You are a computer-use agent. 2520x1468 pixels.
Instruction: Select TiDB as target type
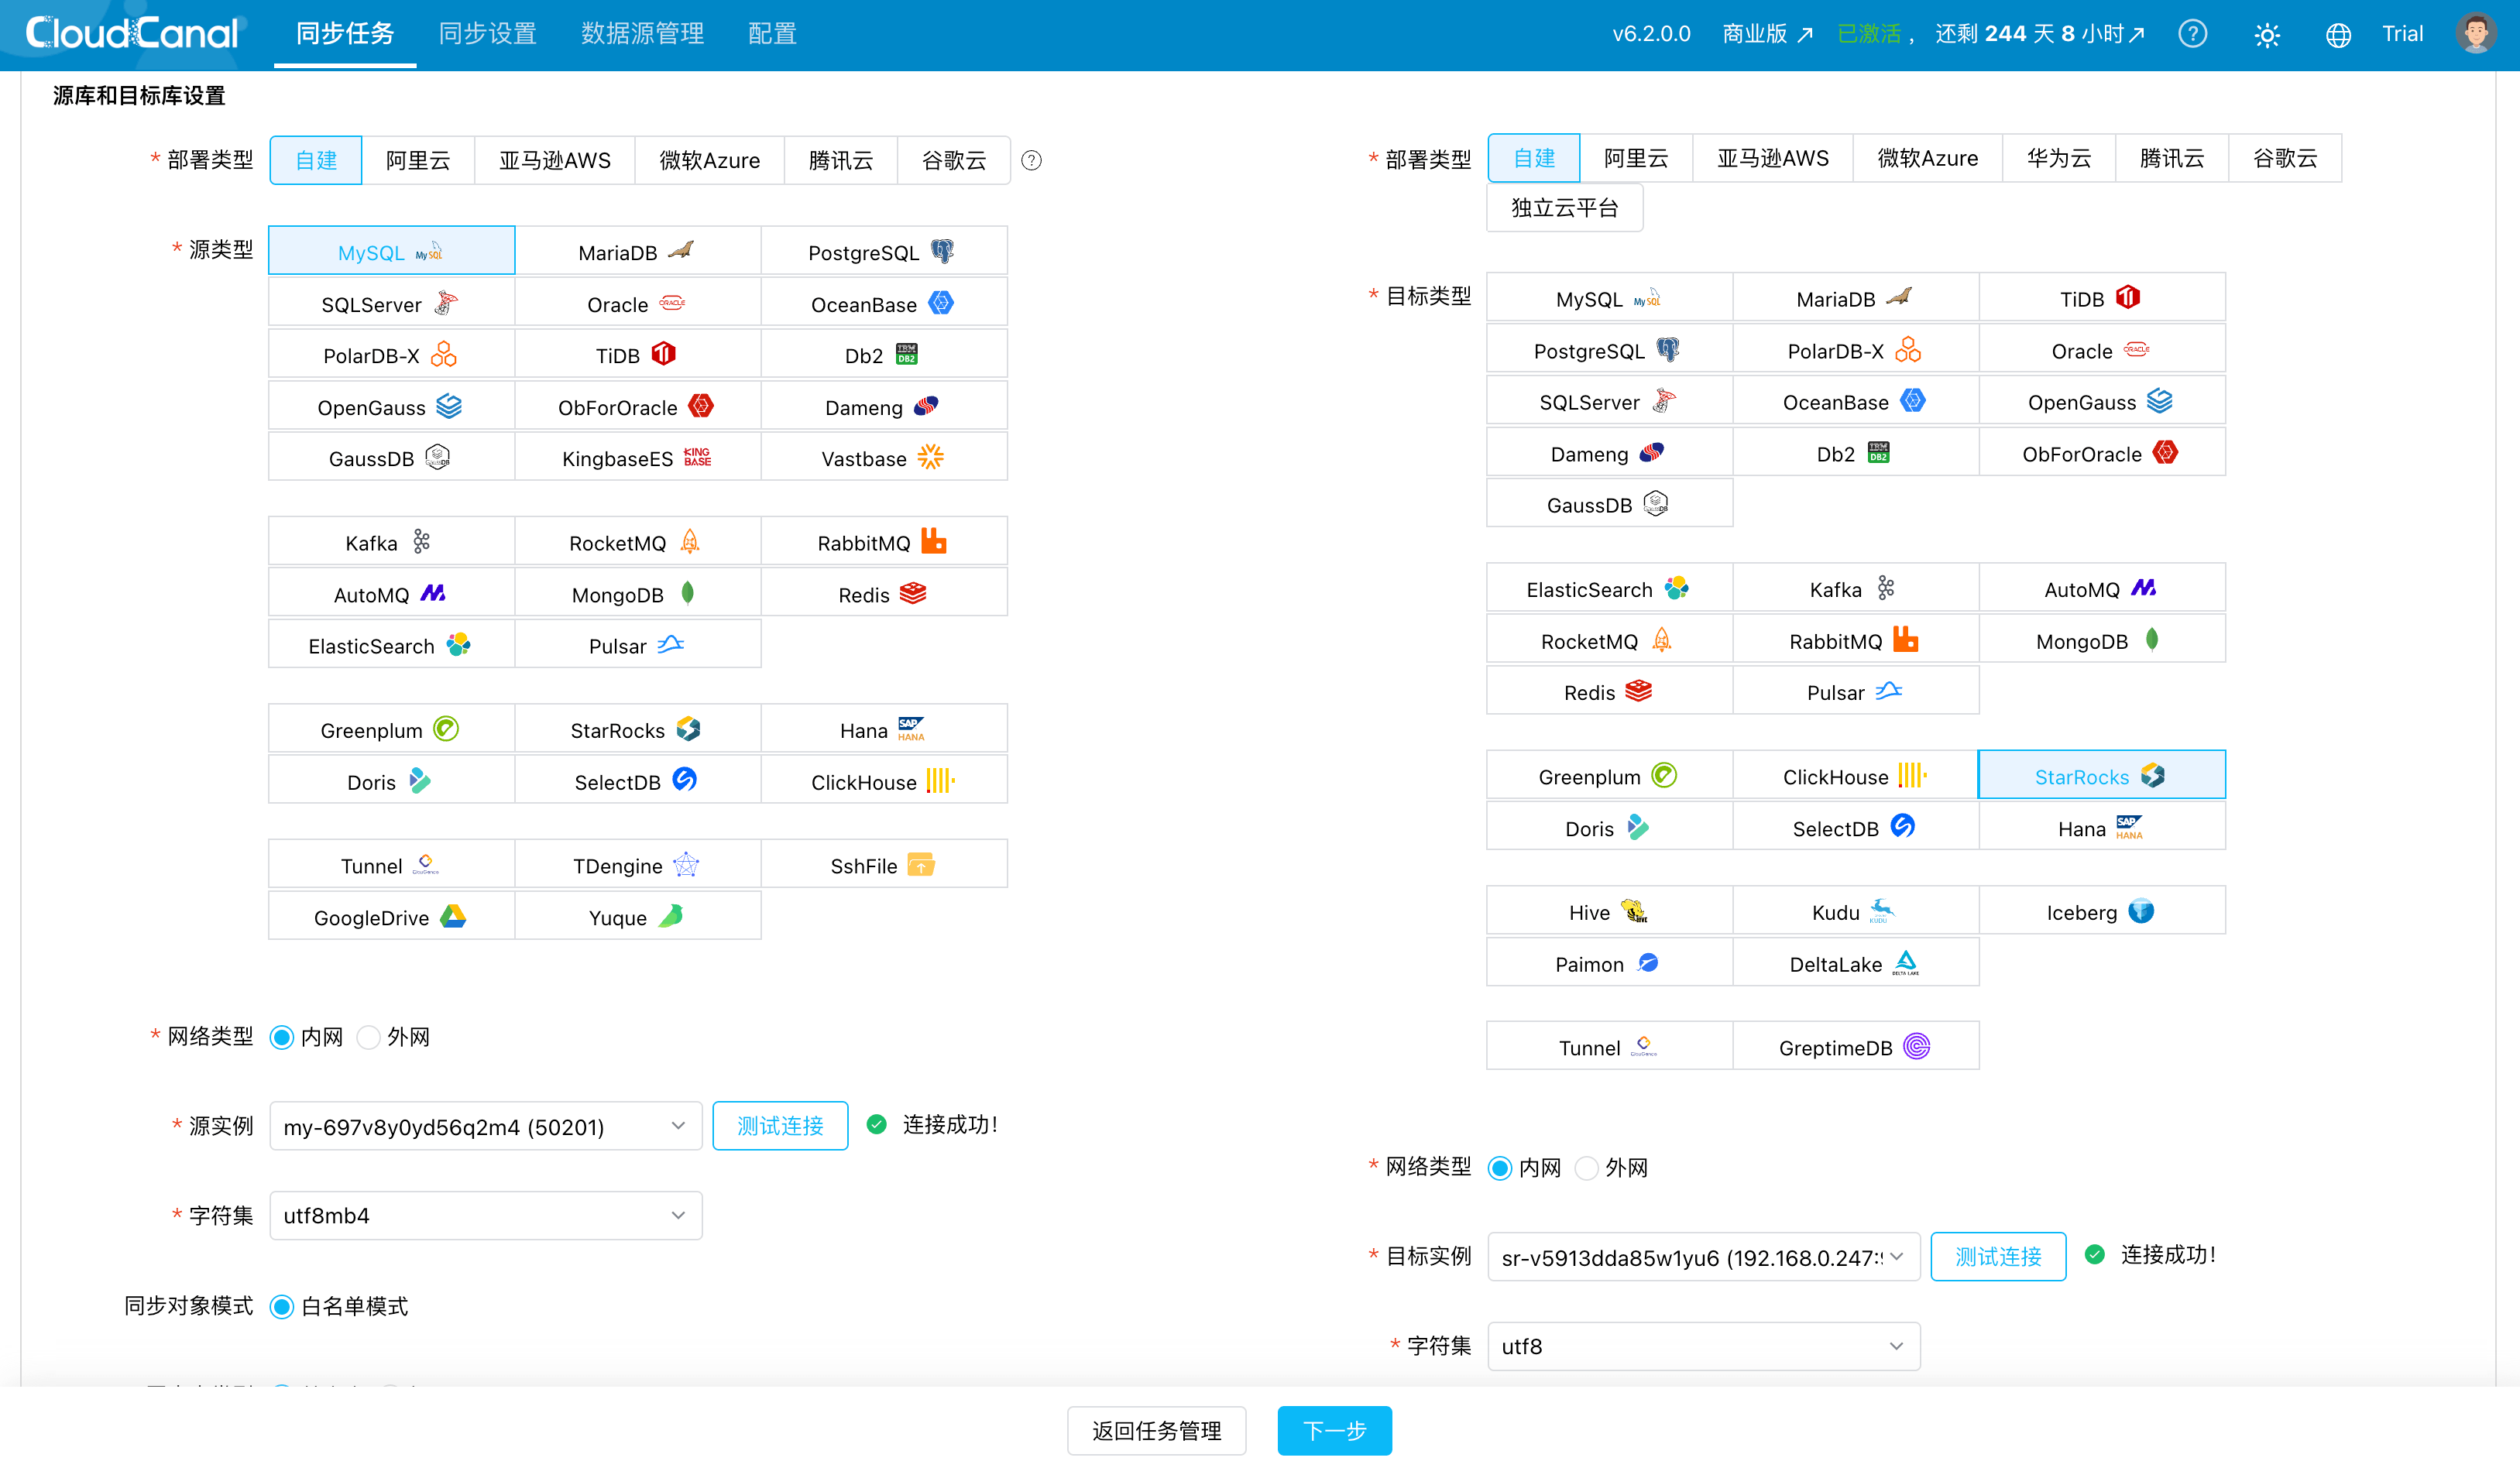(x=2102, y=298)
